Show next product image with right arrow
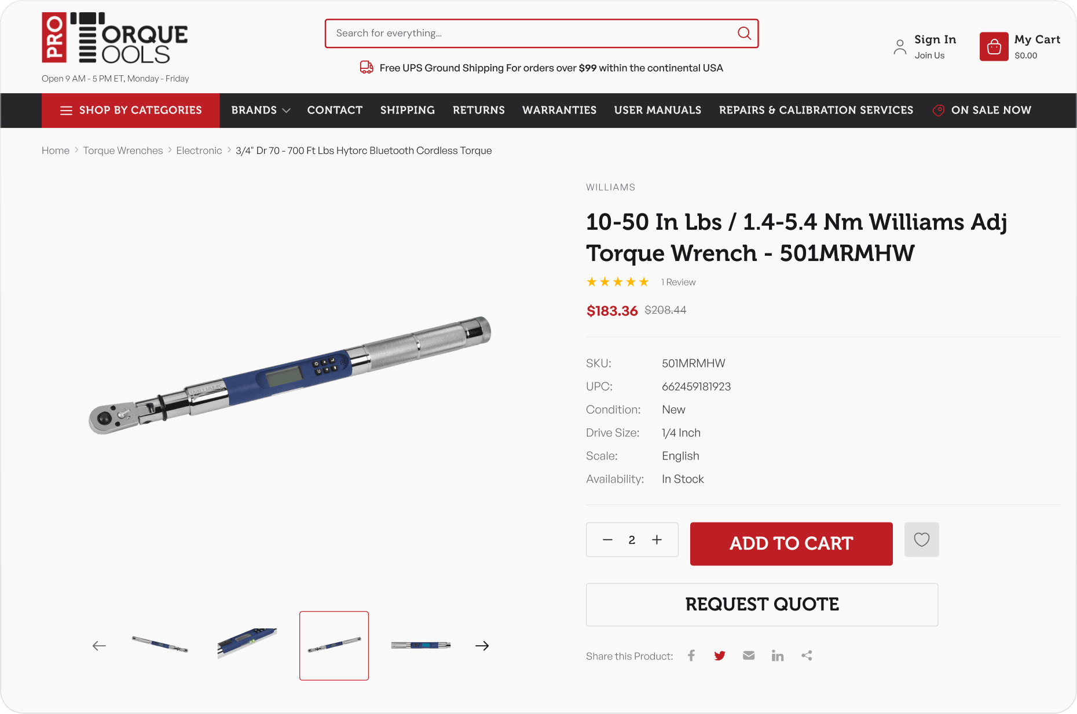 tap(482, 646)
